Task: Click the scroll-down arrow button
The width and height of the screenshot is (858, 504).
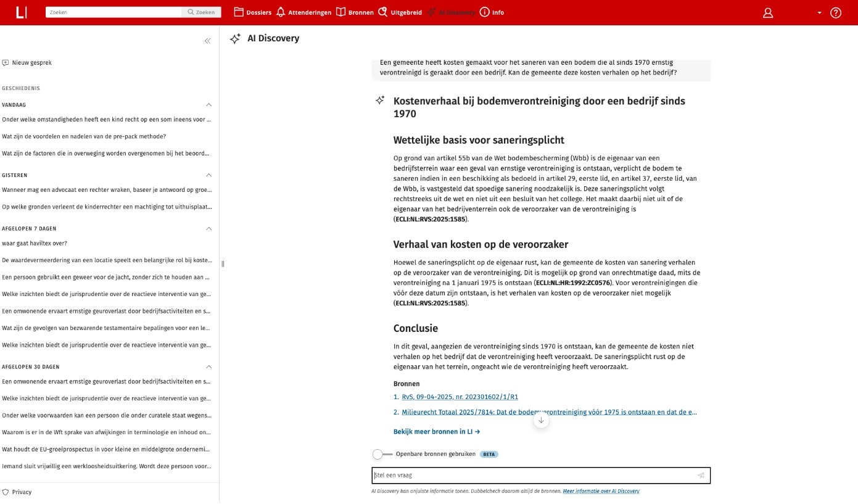Action: [541, 420]
